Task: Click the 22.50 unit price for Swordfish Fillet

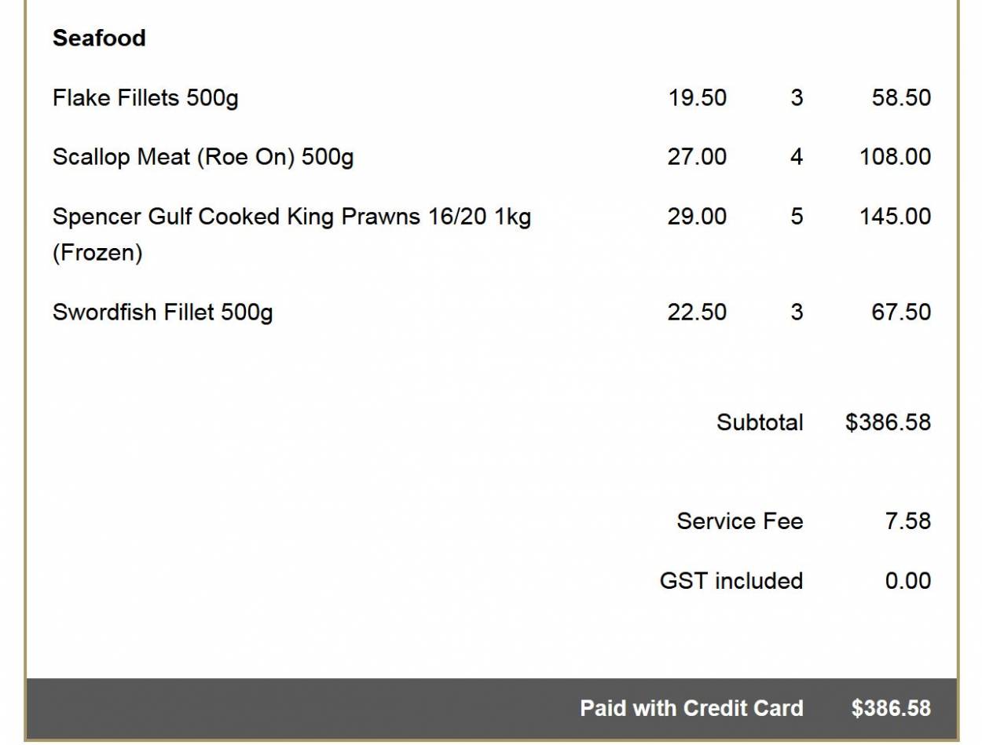Action: tap(697, 312)
